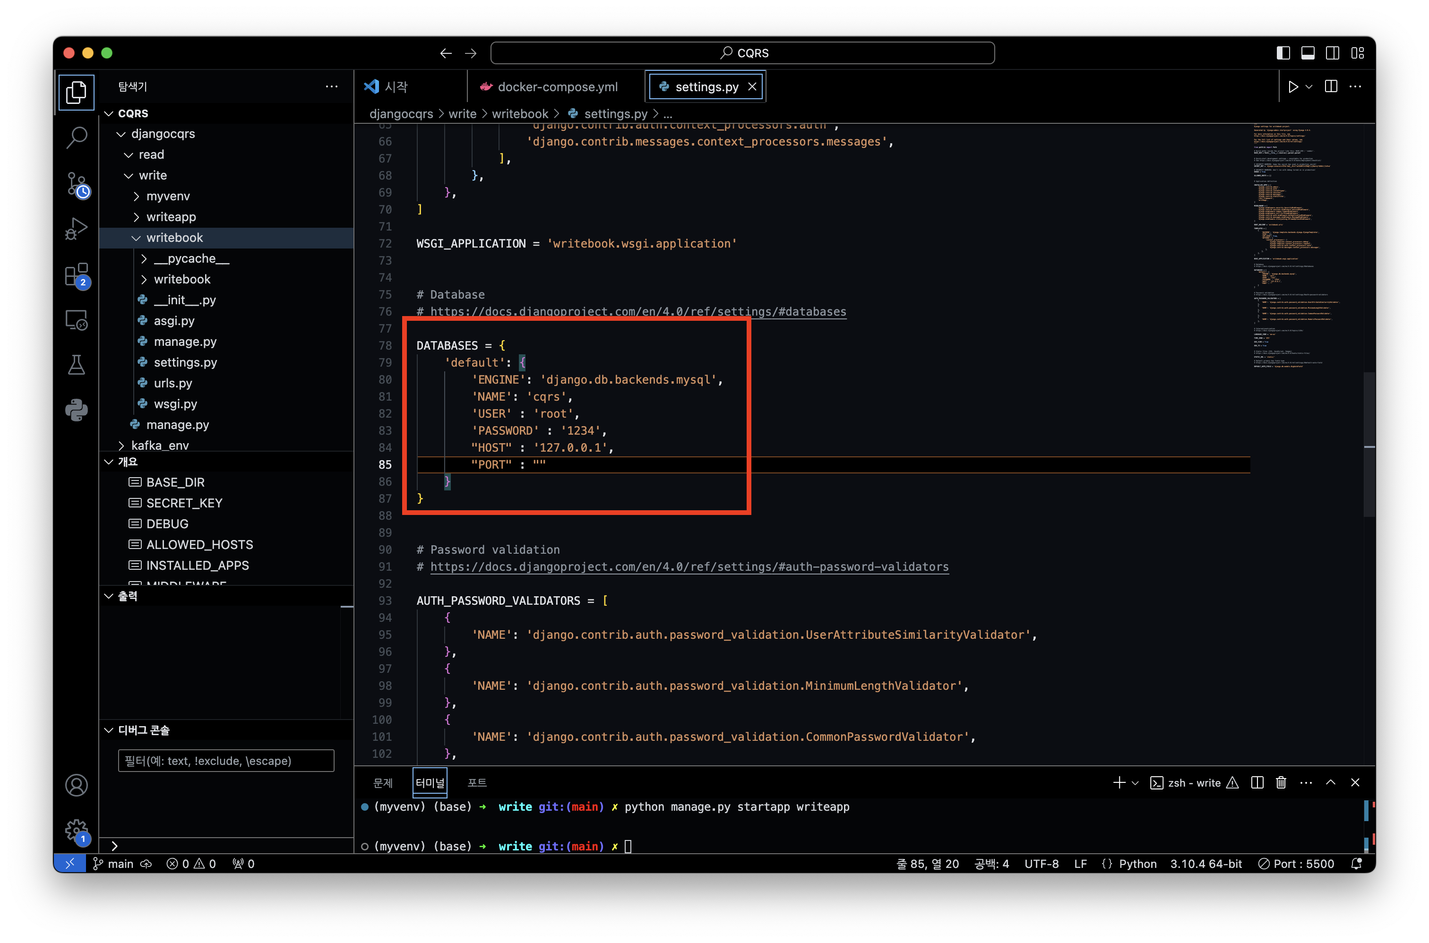The image size is (1429, 943).
Task: Open the new terminal dropdown arrow
Action: [1135, 783]
